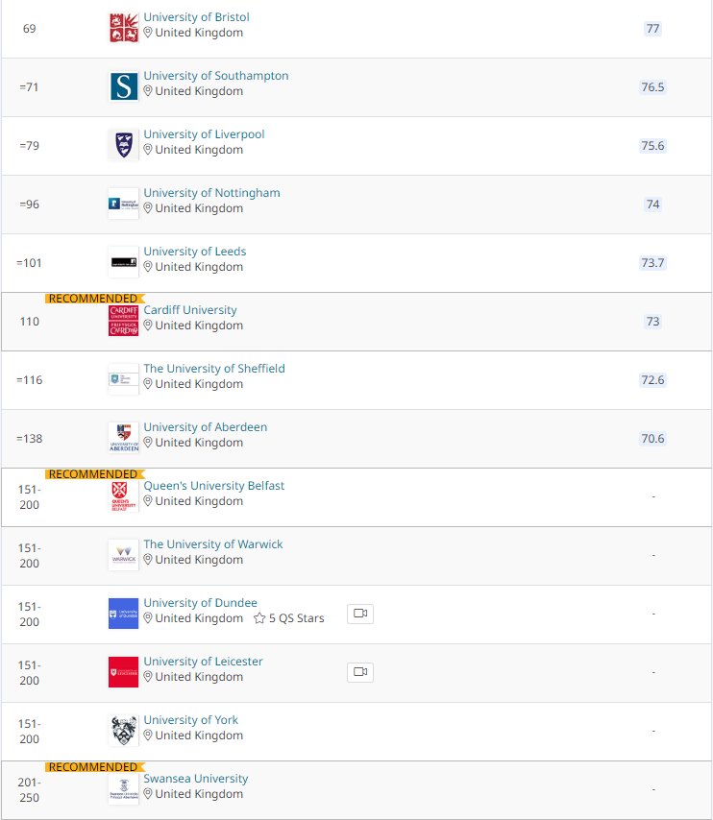
Task: Click the score 73.7 for Leeds
Action: pos(652,262)
